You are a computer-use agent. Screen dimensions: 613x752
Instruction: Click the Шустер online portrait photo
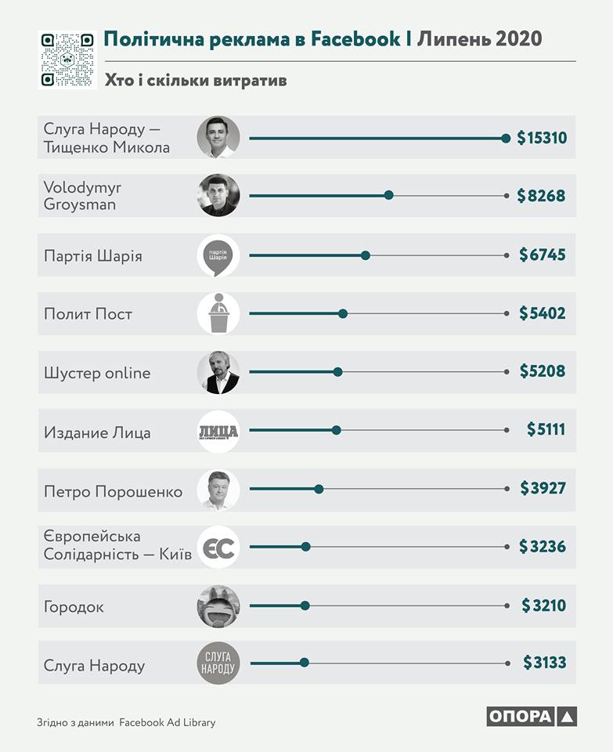coord(218,372)
